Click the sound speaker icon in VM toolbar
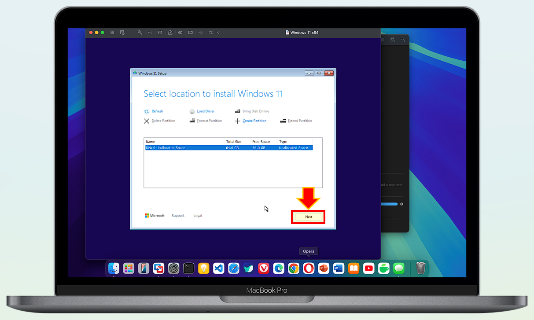534x320 pixels. tap(180, 33)
